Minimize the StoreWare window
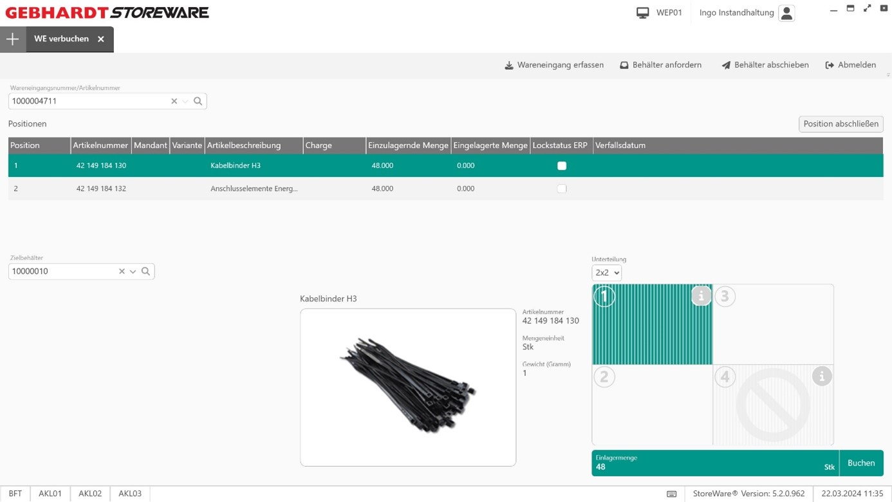Viewport: 892px width, 502px height. (833, 10)
